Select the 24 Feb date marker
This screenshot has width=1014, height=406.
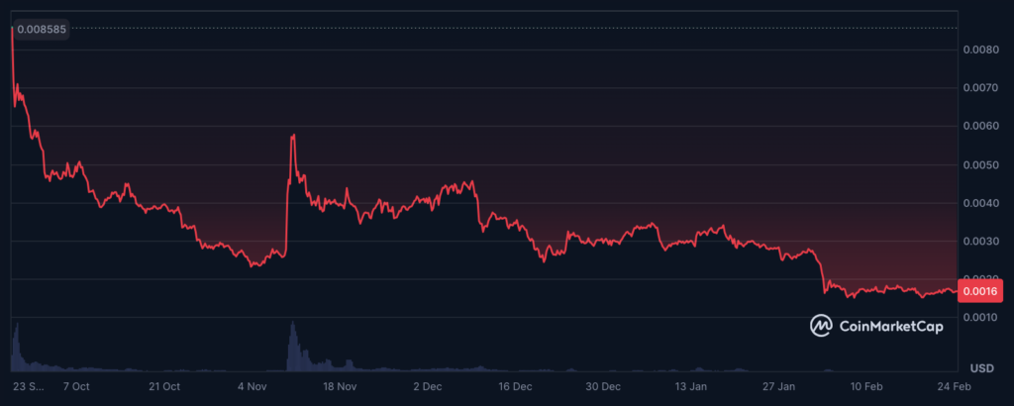pos(953,386)
